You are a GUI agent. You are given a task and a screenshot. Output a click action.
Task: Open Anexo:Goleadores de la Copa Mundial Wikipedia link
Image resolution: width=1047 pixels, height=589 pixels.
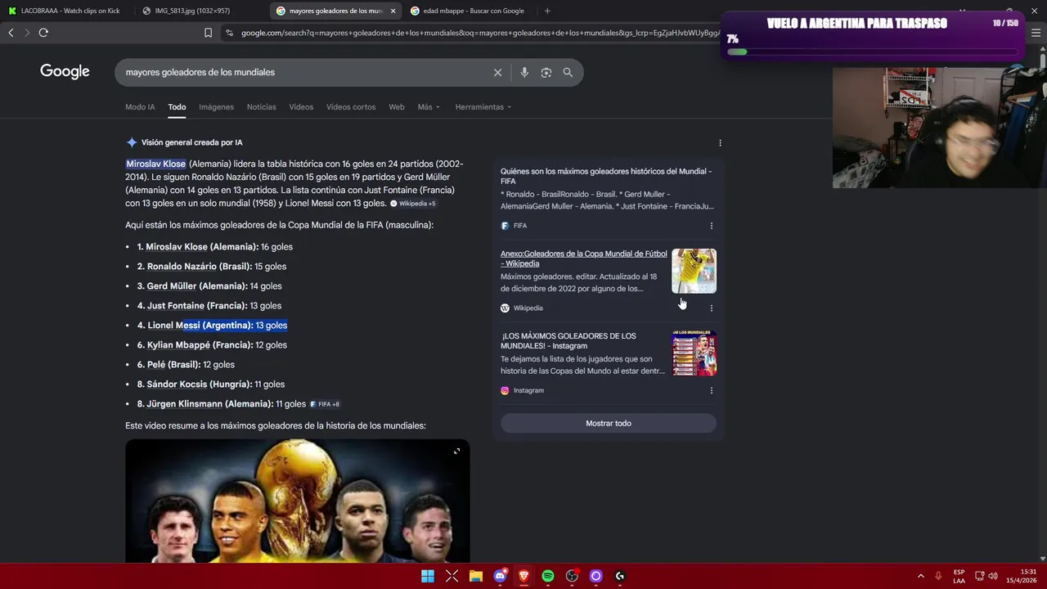pos(584,259)
